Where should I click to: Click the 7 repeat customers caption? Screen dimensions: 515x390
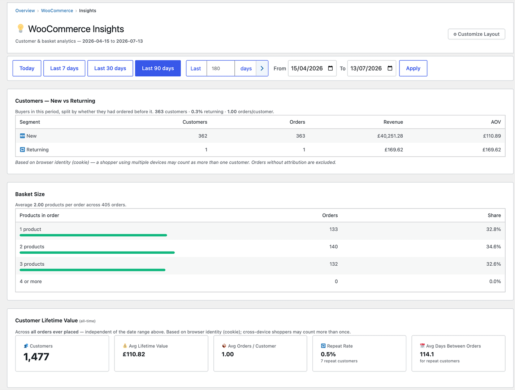(x=339, y=361)
